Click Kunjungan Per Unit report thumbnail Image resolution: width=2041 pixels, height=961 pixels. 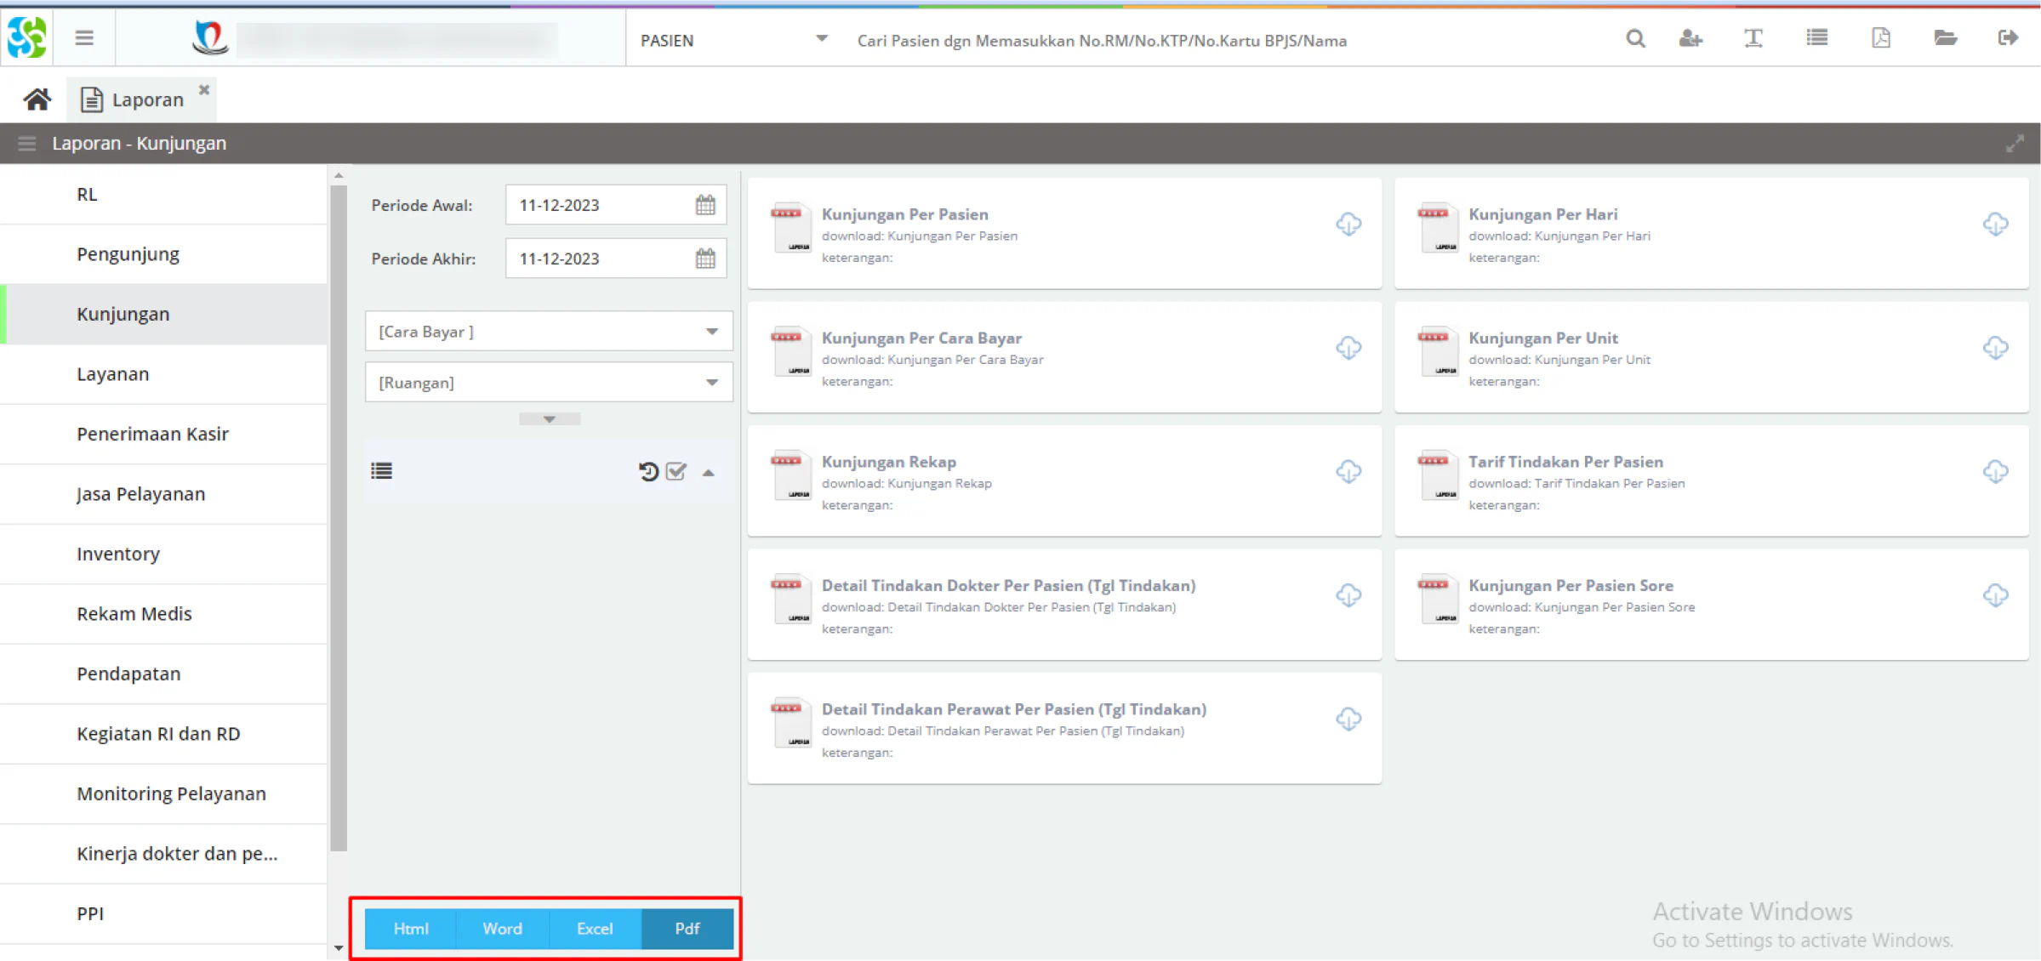coord(1438,352)
